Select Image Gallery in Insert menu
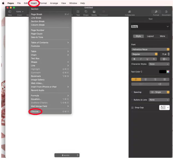The image size is (173, 160). (x=50, y=80)
